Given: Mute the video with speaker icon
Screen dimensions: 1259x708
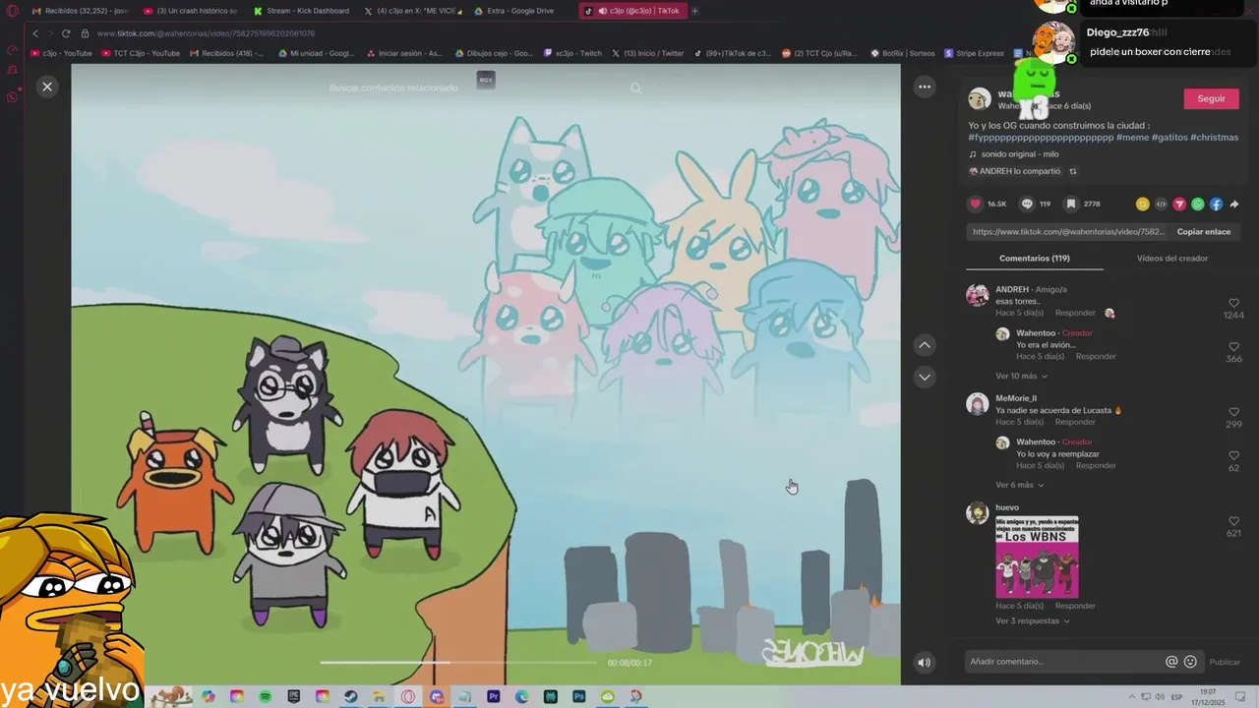Looking at the screenshot, I should (924, 663).
